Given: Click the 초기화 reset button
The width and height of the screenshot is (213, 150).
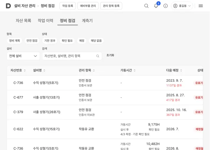Looking at the screenshot, I should [110, 55].
